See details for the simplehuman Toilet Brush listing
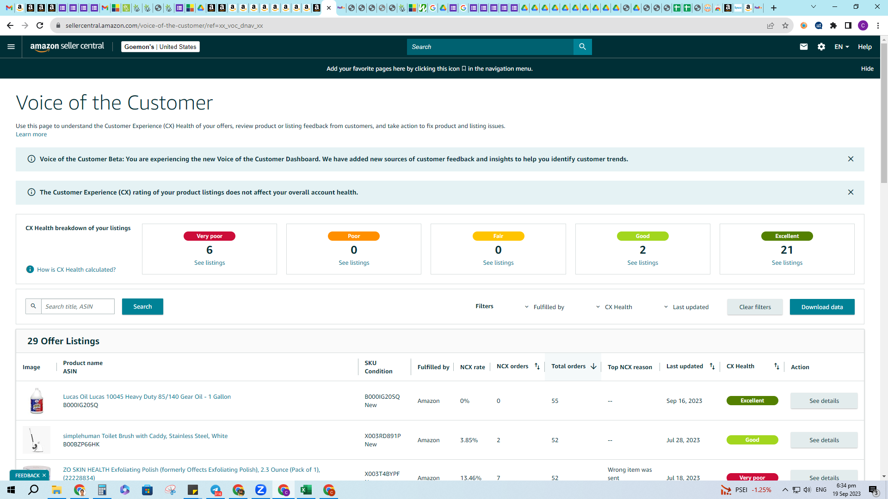The width and height of the screenshot is (888, 499). coord(824,440)
